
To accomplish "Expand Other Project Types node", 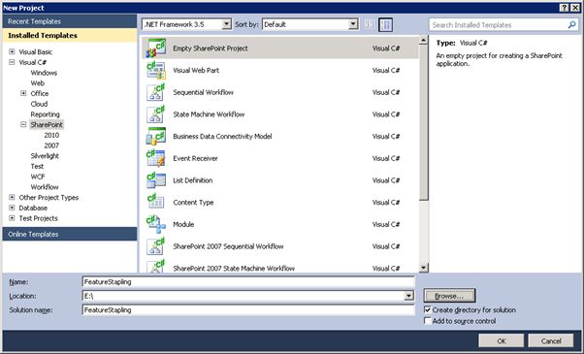I will pos(12,197).
